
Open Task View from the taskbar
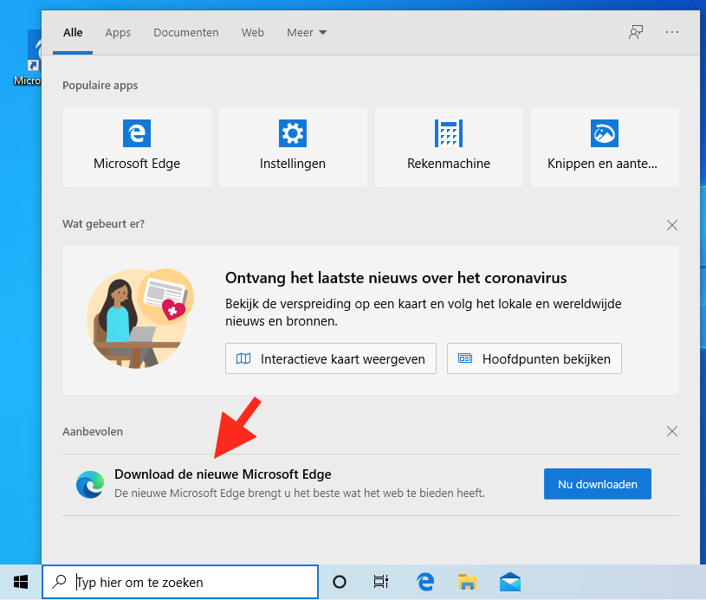[x=380, y=582]
